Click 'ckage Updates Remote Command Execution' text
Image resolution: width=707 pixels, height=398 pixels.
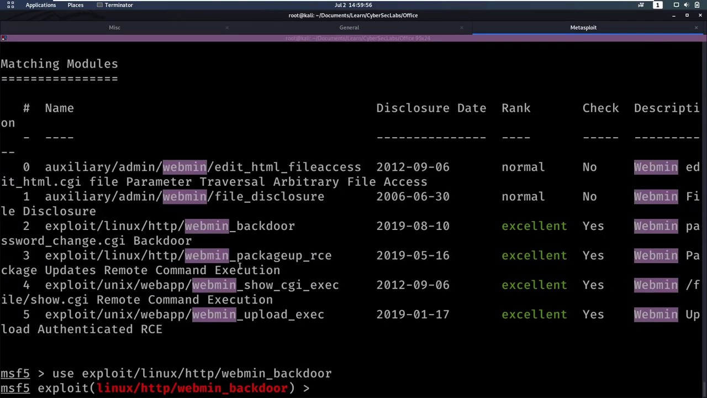pos(140,270)
